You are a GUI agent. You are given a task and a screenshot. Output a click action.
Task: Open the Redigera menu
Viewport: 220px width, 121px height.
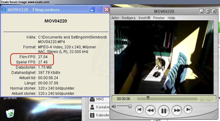click(x=128, y=18)
